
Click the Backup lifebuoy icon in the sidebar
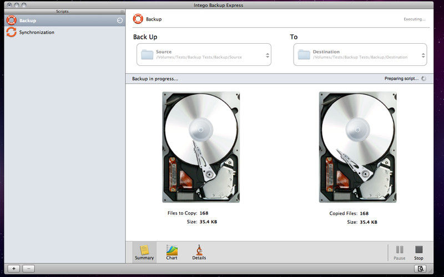tap(11, 20)
